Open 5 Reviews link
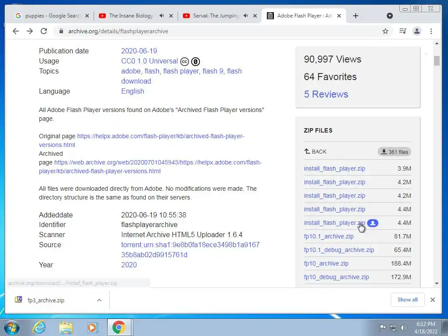Viewport: 448px width, 336px height. (x=326, y=94)
